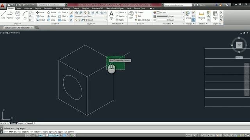Screen dimensions: 250x140
Task: Toggle layer on/off lightbulb icon
Action: [77, 20]
